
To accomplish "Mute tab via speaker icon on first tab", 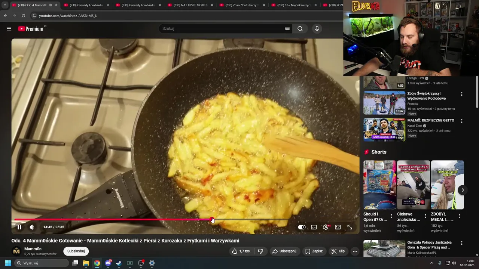I will coord(50,5).
